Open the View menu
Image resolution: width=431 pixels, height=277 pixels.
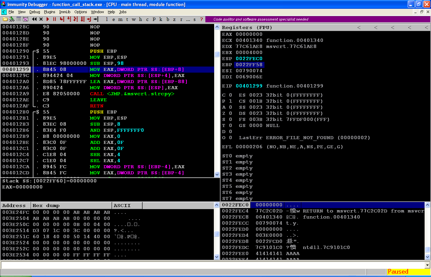point(22,12)
